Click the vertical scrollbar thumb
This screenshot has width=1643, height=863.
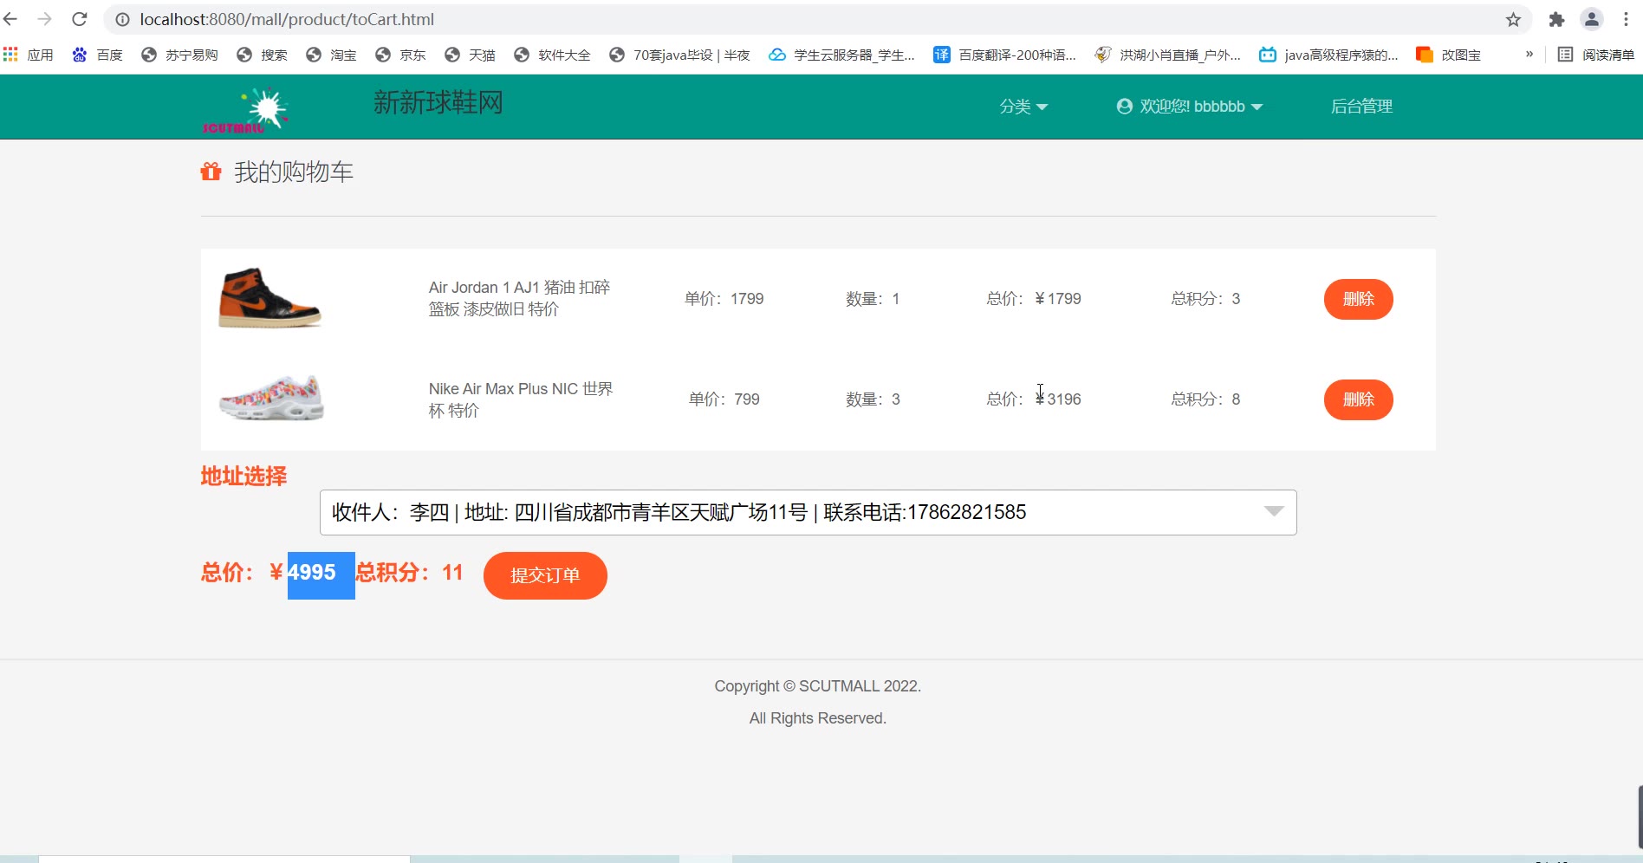coord(1640,817)
